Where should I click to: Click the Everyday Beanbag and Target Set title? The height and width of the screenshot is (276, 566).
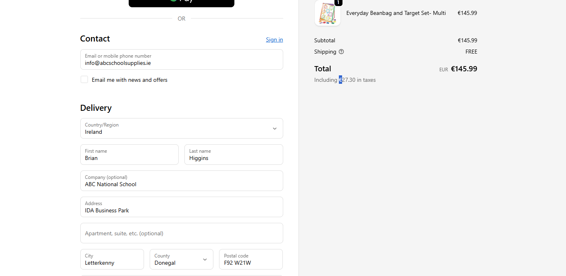click(x=396, y=13)
